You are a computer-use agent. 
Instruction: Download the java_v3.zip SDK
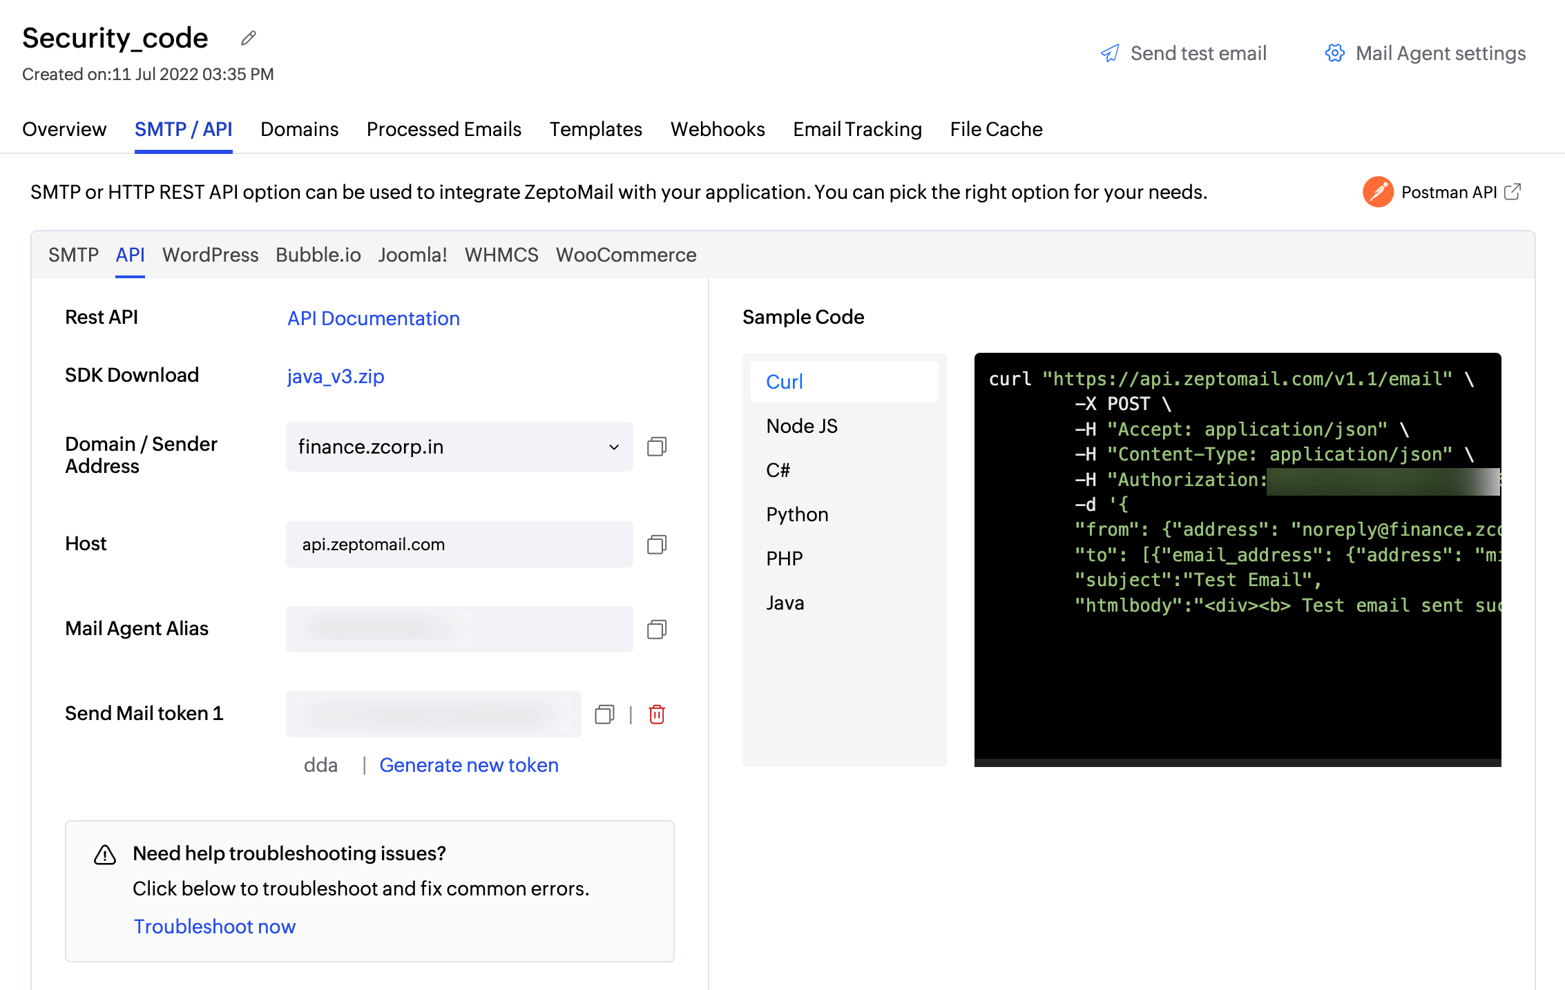point(335,376)
